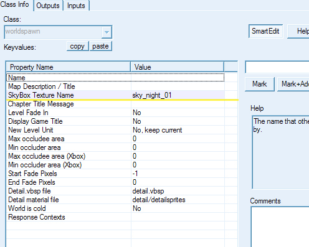309x247 pixels.
Task: Switch to the Outputs tab
Action: [48, 6]
